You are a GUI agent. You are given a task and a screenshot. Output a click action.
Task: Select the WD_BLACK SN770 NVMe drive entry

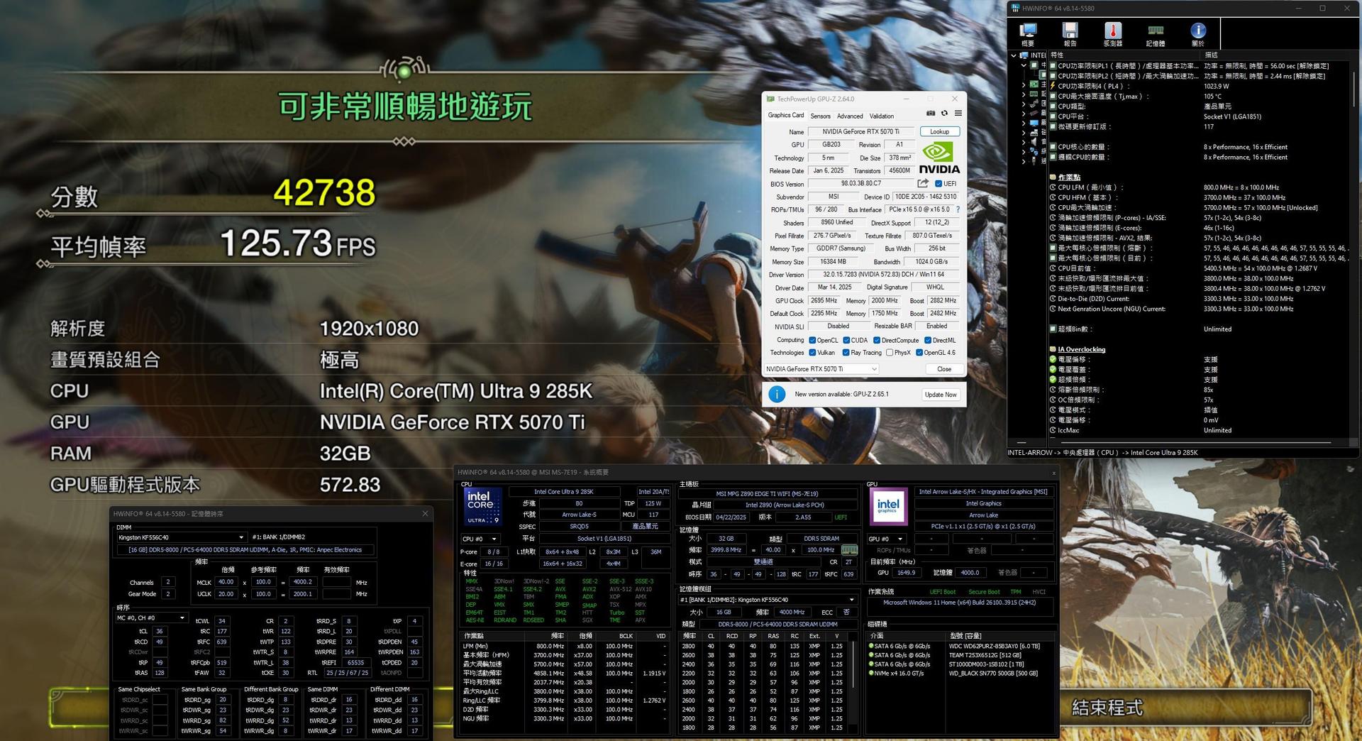click(x=953, y=673)
